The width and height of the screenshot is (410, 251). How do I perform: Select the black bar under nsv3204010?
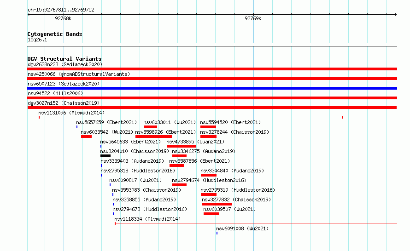point(105,156)
